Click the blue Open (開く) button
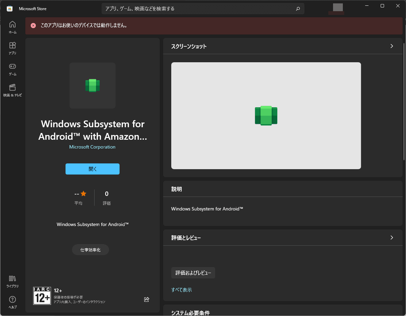 coord(92,169)
